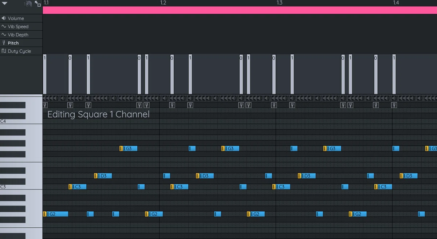Viewport: 437px width, 239px height.
Task: Select the Vib Depth effect row
Action: tap(21, 35)
